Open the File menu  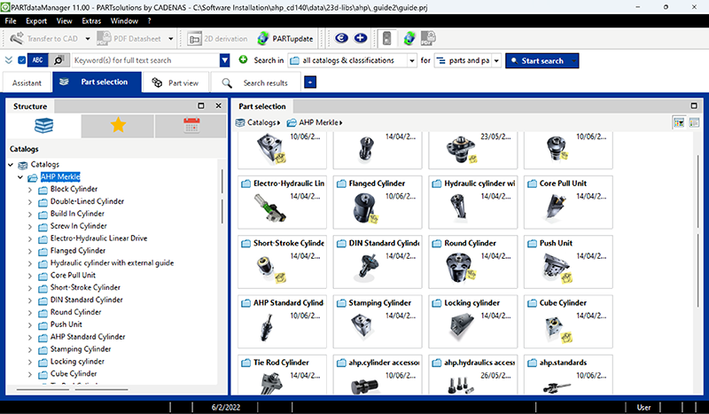[11, 20]
